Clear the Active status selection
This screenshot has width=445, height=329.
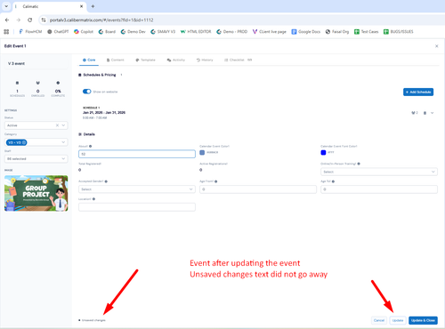(x=57, y=125)
